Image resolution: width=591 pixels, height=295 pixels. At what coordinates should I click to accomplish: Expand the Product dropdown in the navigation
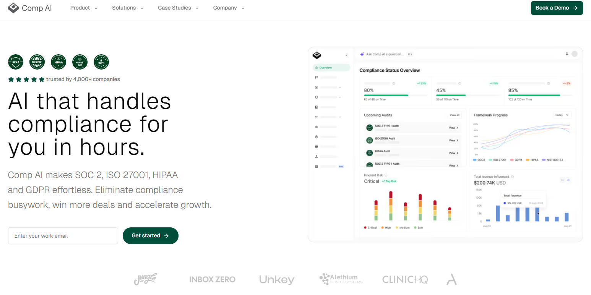pyautogui.click(x=84, y=8)
